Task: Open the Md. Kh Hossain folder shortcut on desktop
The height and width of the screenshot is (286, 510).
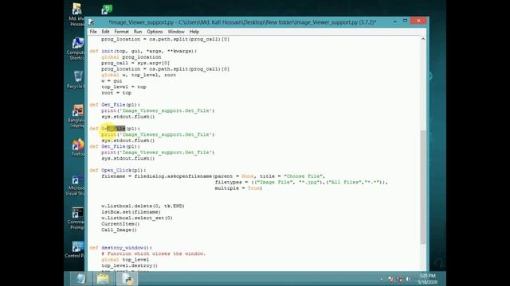Action: [76, 14]
